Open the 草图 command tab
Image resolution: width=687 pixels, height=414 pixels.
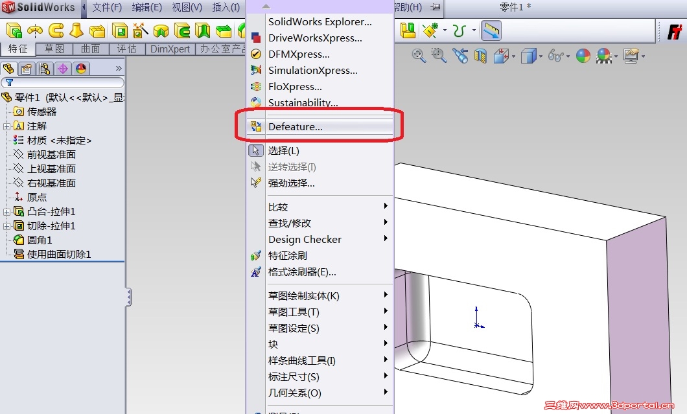point(54,49)
